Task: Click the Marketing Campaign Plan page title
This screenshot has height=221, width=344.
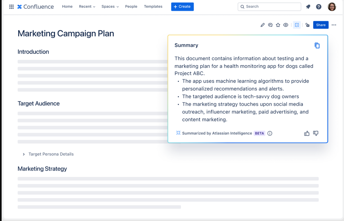Action: point(66,34)
